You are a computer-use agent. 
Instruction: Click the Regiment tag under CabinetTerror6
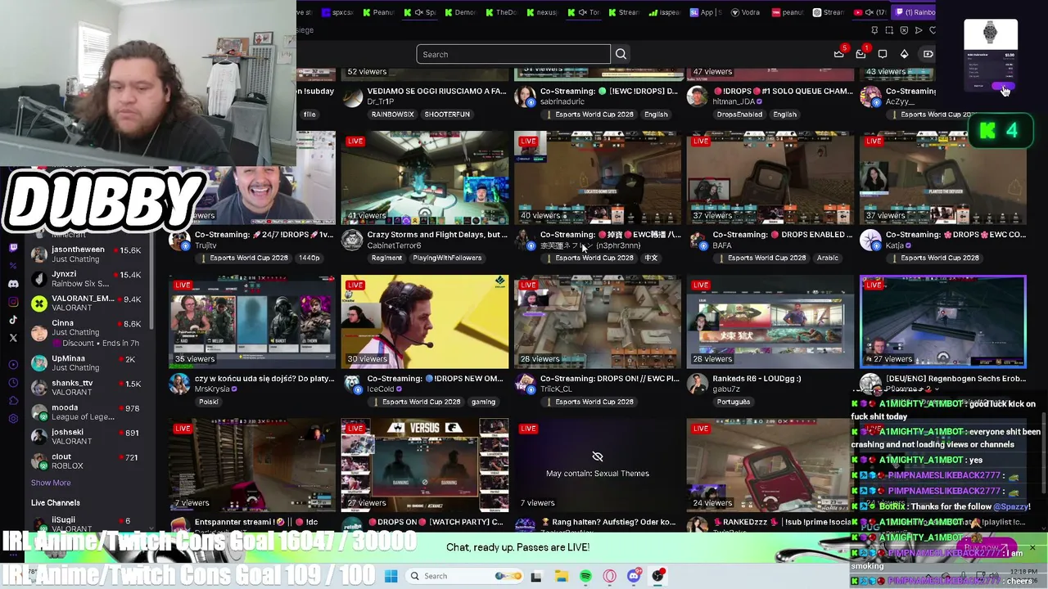[x=386, y=258]
